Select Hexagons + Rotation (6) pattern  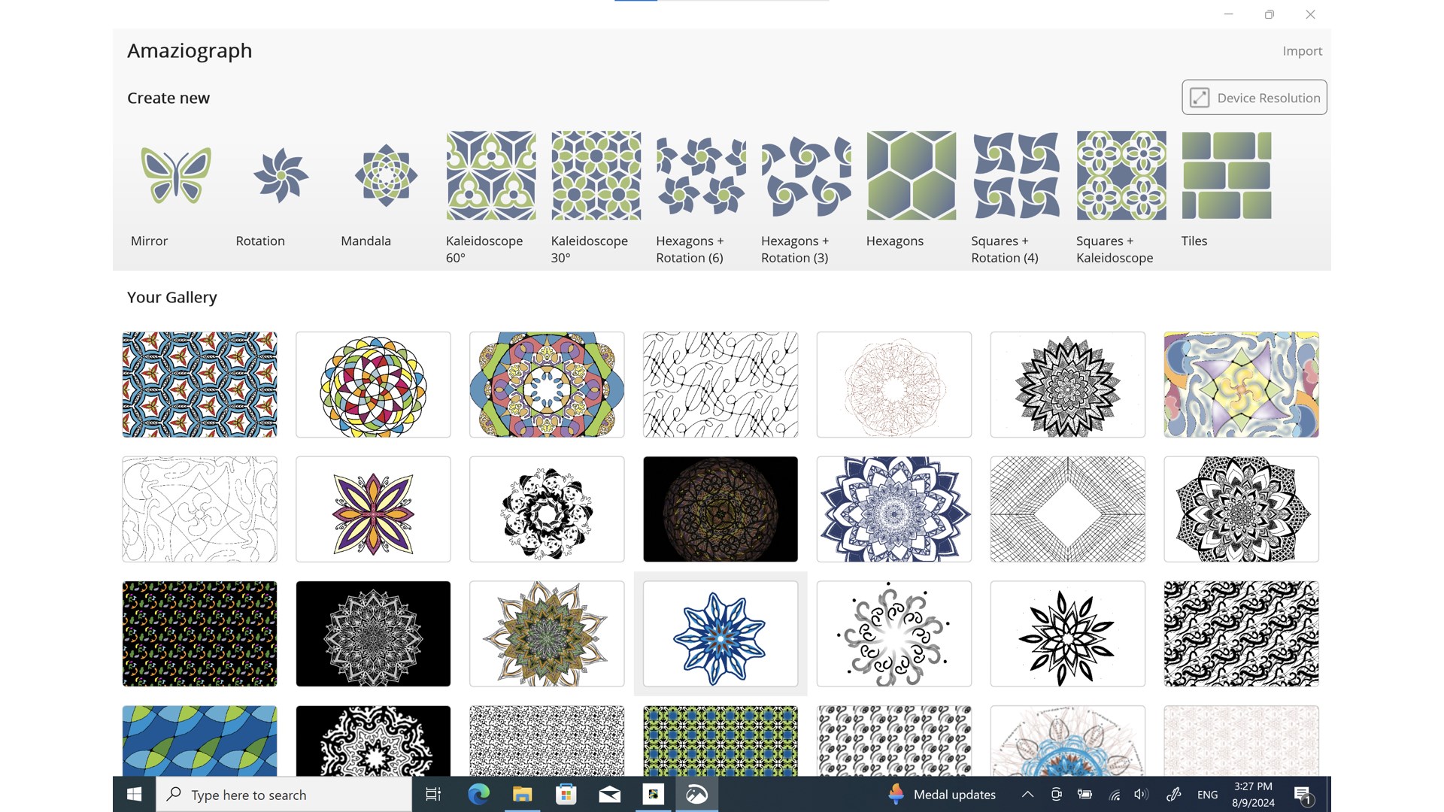[701, 175]
